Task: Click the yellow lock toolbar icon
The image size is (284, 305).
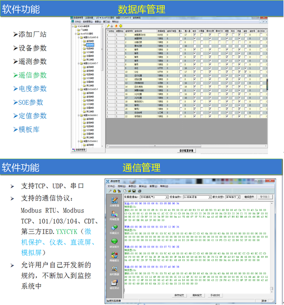Action: point(115,191)
